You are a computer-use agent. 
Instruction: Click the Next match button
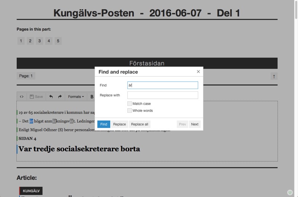coord(194,124)
